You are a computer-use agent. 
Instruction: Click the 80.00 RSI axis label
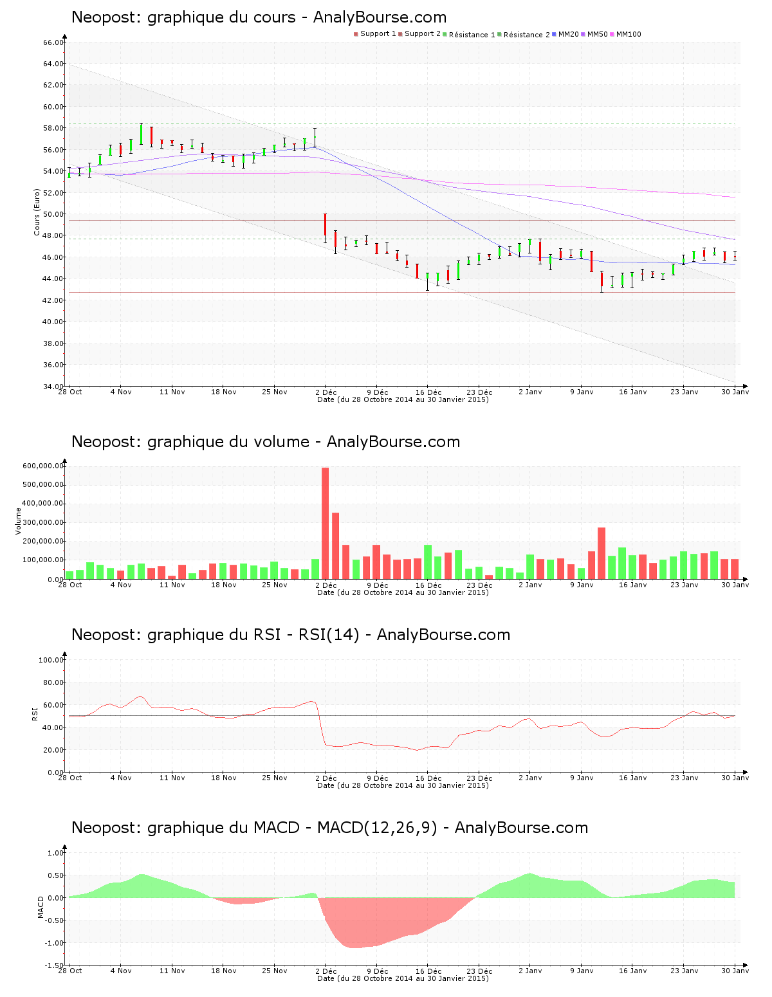tap(53, 682)
